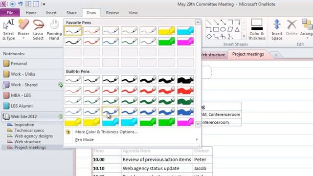
Task: Click the Insert Space tool
Action: pyautogui.click(x=277, y=29)
